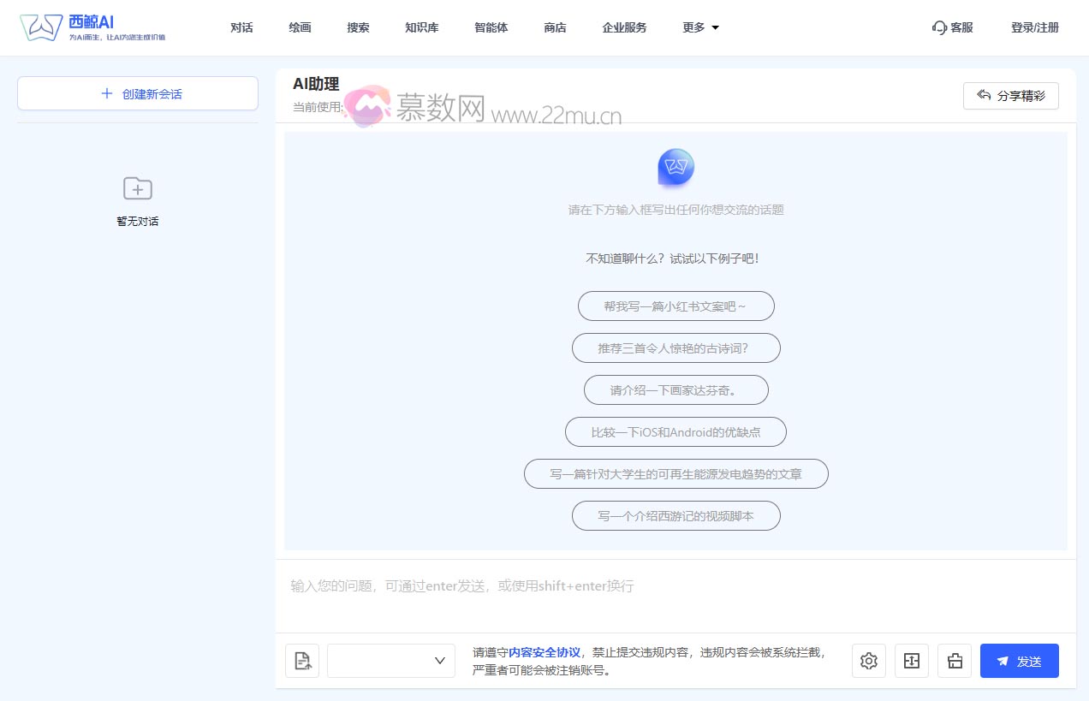Switch to the 绘画 tab
The image size is (1089, 701).
click(299, 27)
